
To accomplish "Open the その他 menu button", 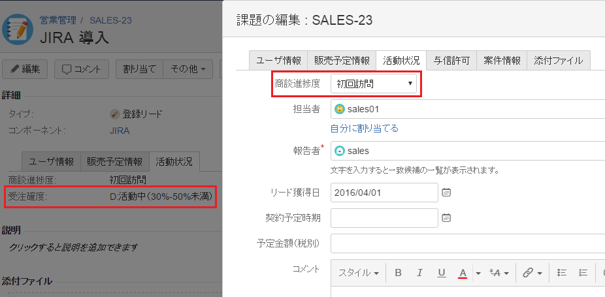I will pyautogui.click(x=188, y=69).
